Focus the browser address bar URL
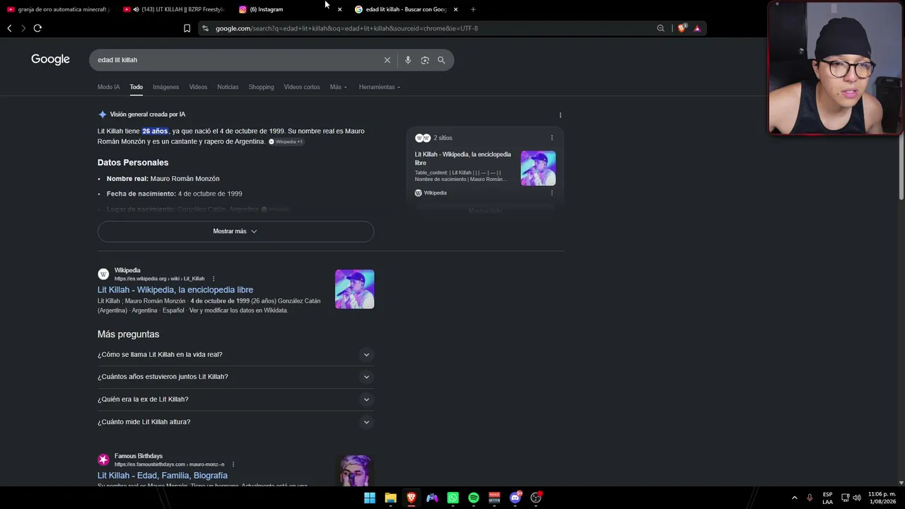Image resolution: width=905 pixels, height=509 pixels. (x=346, y=28)
